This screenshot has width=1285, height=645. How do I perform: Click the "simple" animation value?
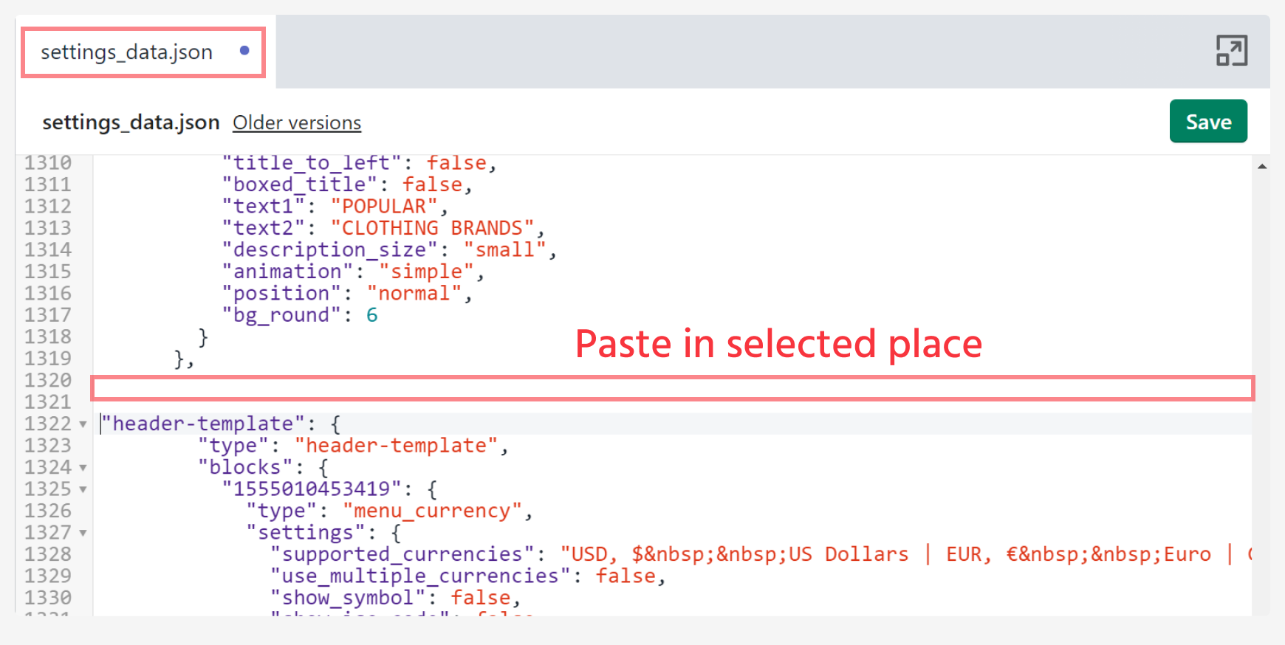pyautogui.click(x=426, y=272)
